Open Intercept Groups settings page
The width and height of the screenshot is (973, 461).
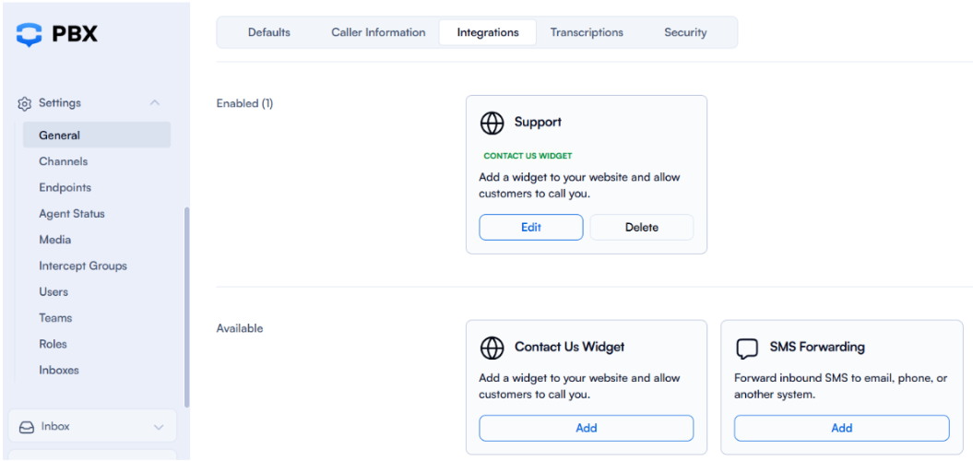pyautogui.click(x=83, y=266)
